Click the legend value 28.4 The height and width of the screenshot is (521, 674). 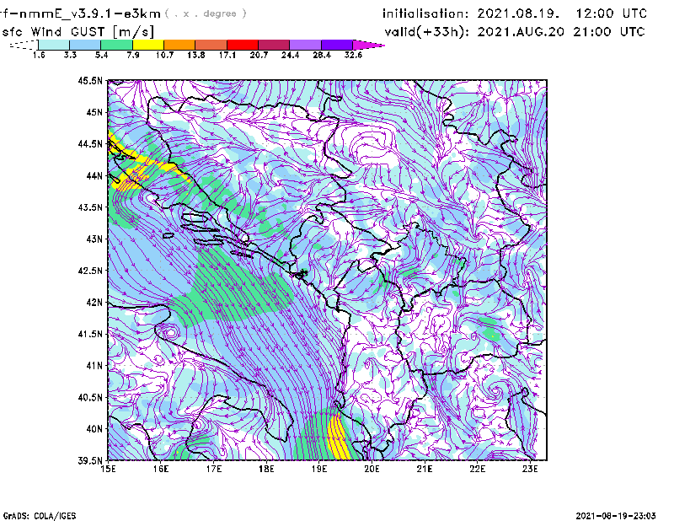322,55
